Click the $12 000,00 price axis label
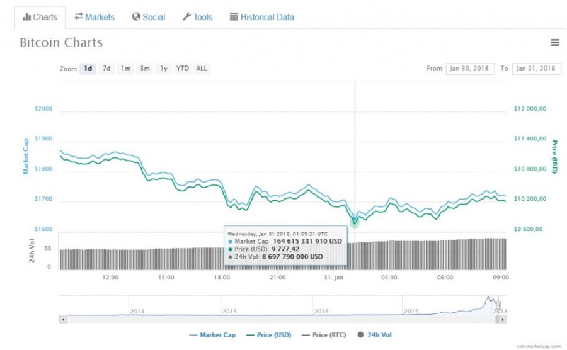Screen dimensions: 567x350 point(530,109)
